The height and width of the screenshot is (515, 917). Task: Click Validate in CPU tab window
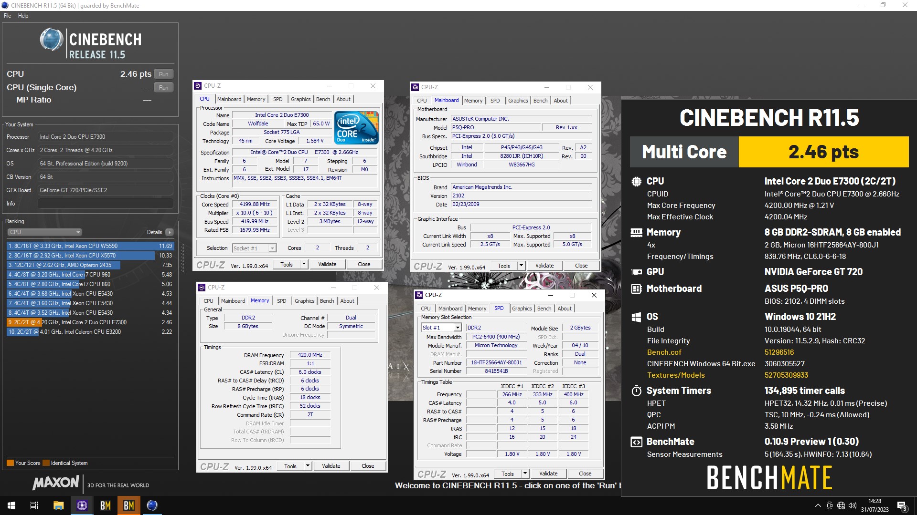327,264
